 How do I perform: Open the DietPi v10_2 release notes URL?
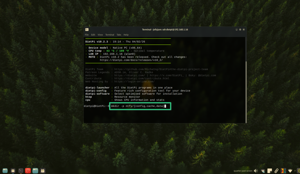131,60
